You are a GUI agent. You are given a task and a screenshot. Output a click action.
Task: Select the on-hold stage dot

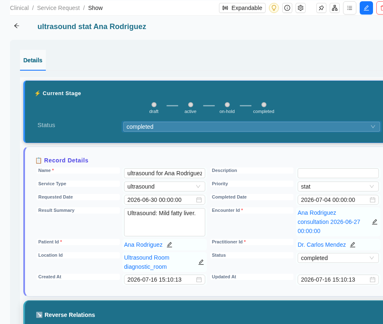pyautogui.click(x=227, y=105)
